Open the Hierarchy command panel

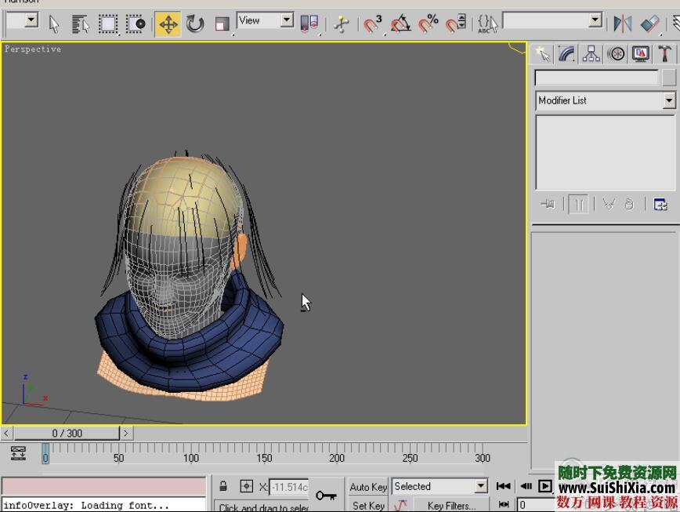590,53
